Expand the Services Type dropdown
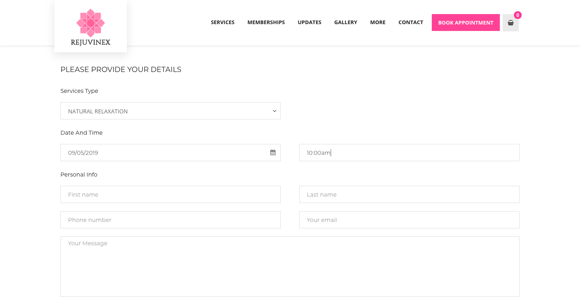Image resolution: width=580 pixels, height=304 pixels. pyautogui.click(x=170, y=111)
